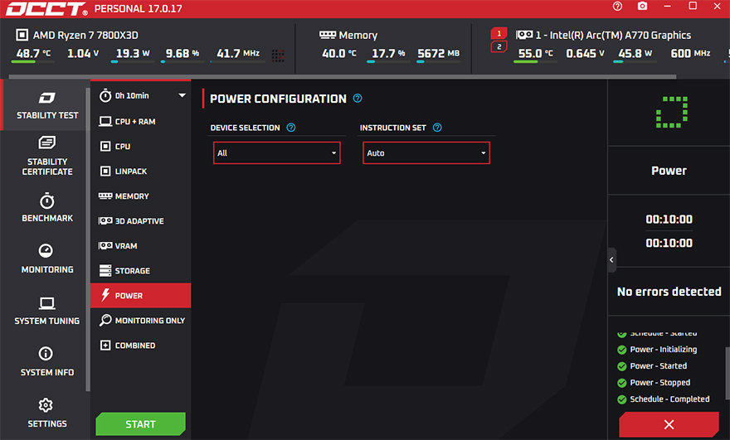Open the System Tuning section

(x=47, y=310)
